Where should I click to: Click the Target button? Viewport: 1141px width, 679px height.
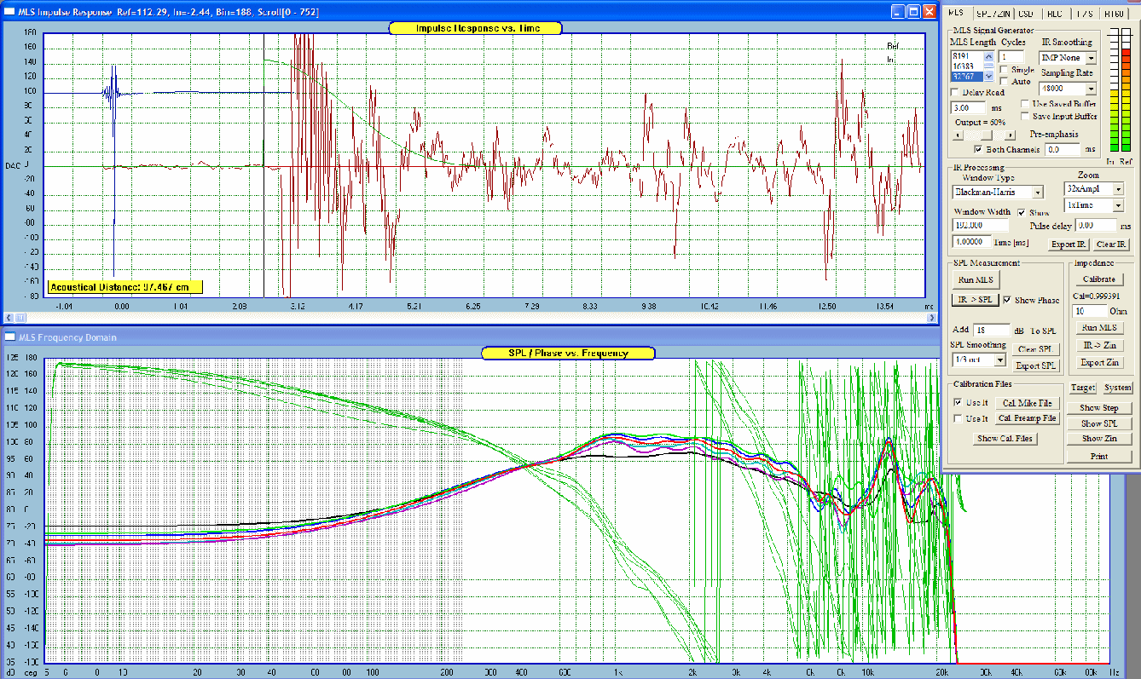pos(1083,388)
